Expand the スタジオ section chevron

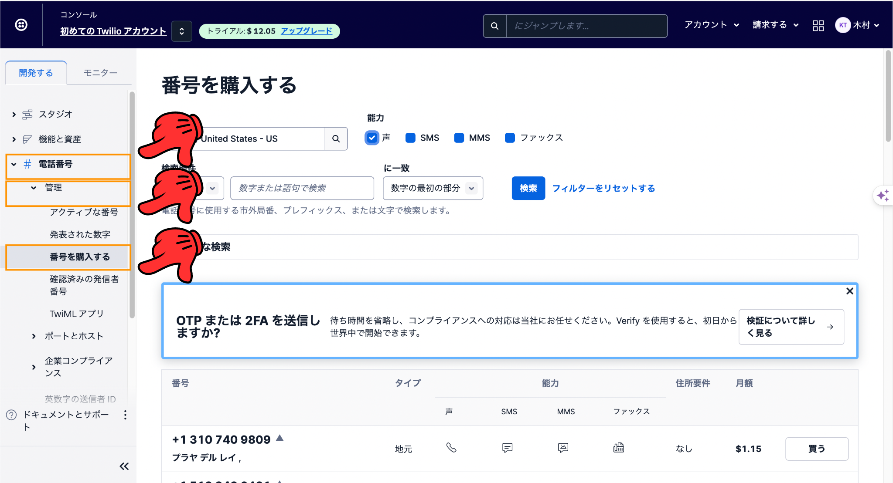(14, 115)
